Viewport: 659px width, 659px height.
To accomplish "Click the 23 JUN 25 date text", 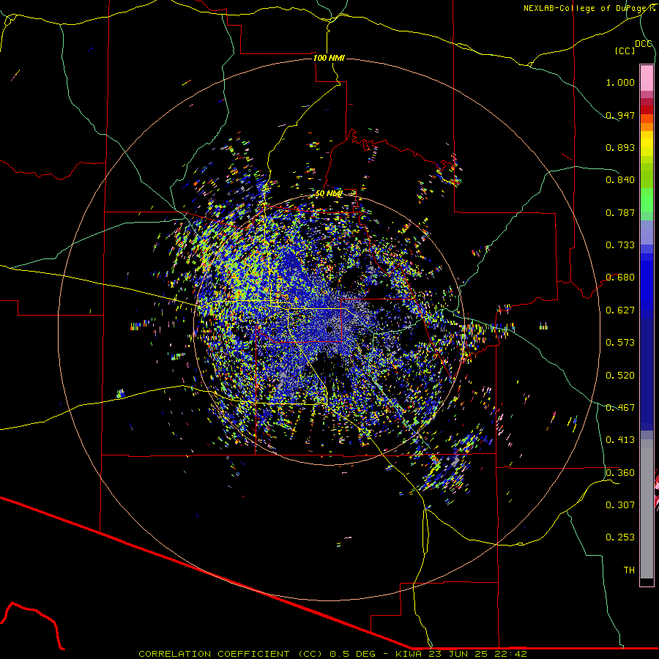I will [457, 654].
